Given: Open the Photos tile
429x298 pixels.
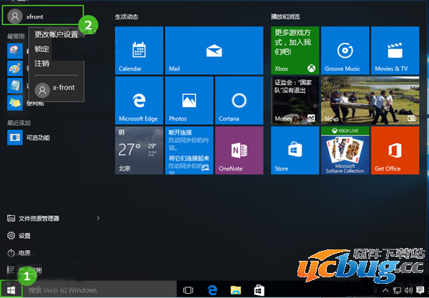Looking at the screenshot, I should [x=189, y=100].
